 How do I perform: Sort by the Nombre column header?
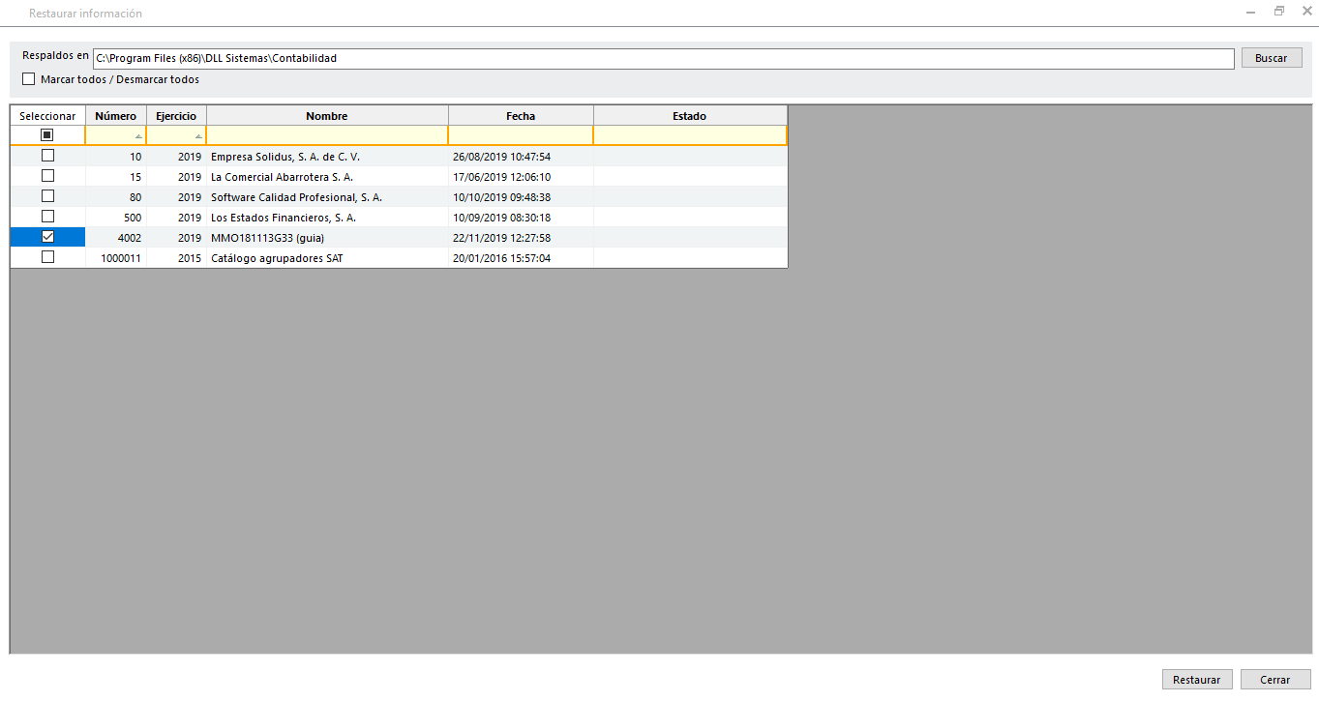(x=327, y=116)
